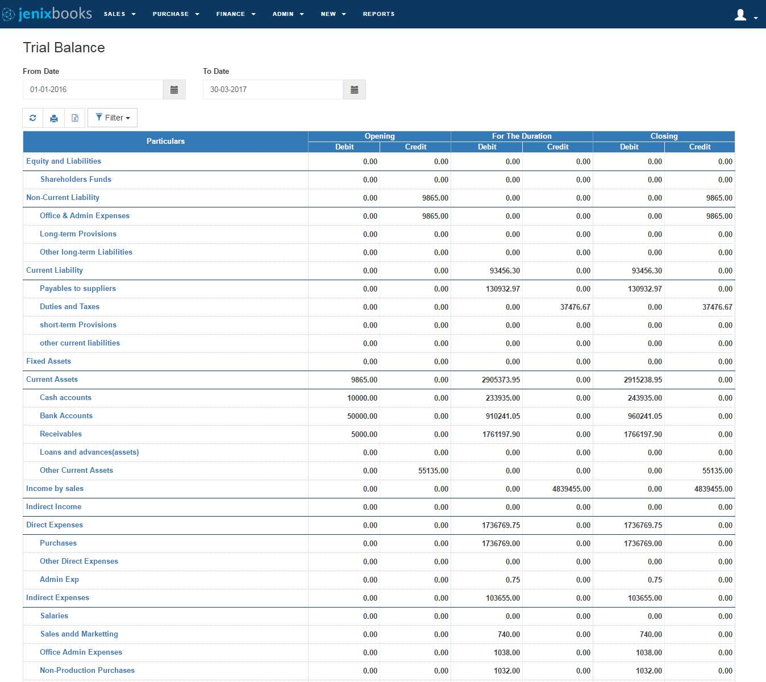Open Current Assets group link
The image size is (766, 682).
[x=52, y=380]
